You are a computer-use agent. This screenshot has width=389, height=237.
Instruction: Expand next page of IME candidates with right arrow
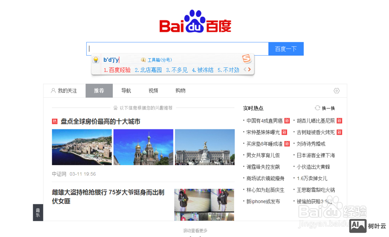(x=249, y=69)
